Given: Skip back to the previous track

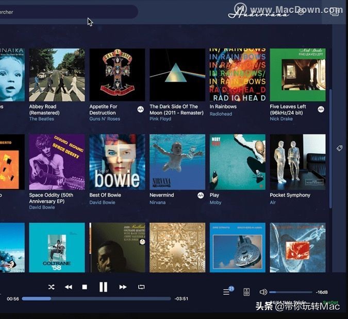Looking at the screenshot, I should (69, 287).
